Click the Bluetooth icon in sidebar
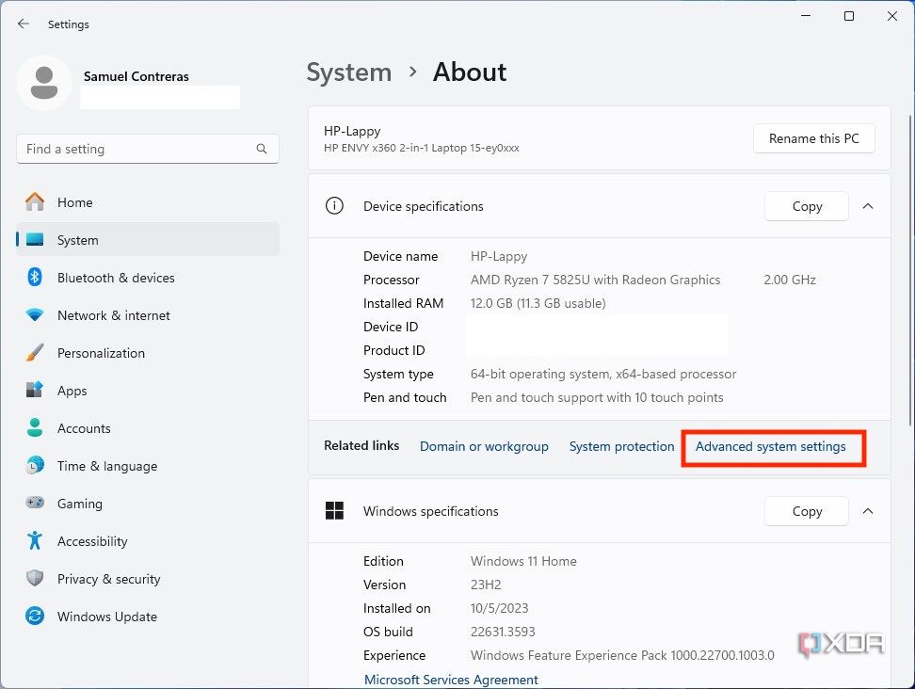The height and width of the screenshot is (689, 915). [35, 277]
